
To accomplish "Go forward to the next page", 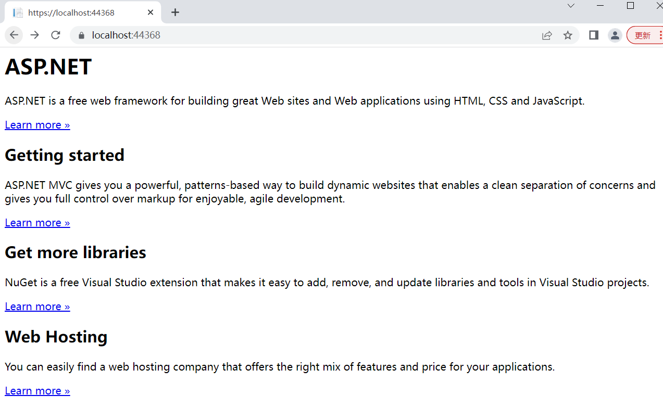I will pyautogui.click(x=34, y=35).
